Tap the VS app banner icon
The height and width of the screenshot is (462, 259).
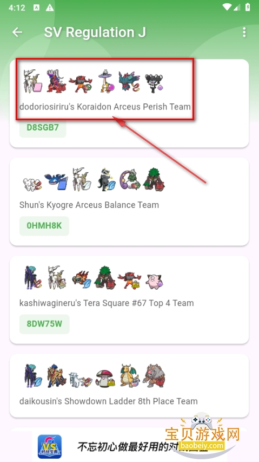coord(50,446)
